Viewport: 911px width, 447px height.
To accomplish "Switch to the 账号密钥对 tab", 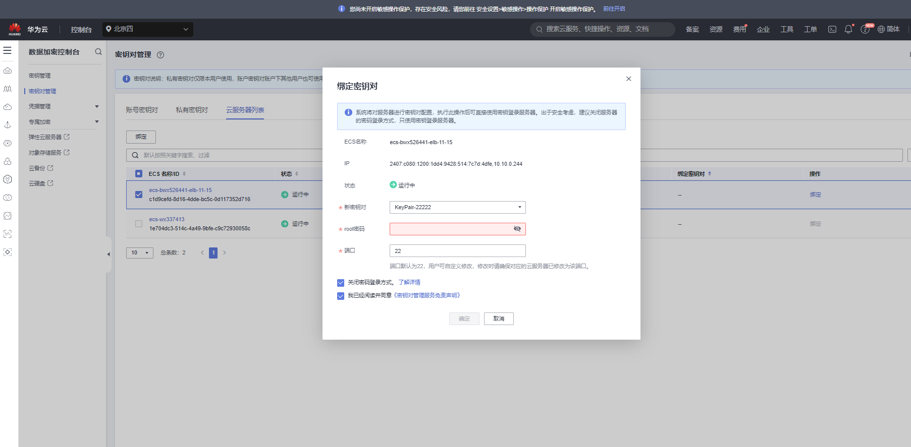I will [142, 110].
